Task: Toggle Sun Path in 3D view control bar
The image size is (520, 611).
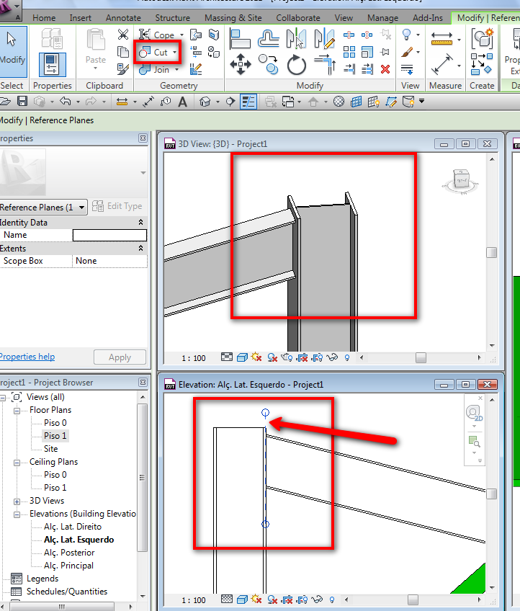Action: (x=256, y=357)
